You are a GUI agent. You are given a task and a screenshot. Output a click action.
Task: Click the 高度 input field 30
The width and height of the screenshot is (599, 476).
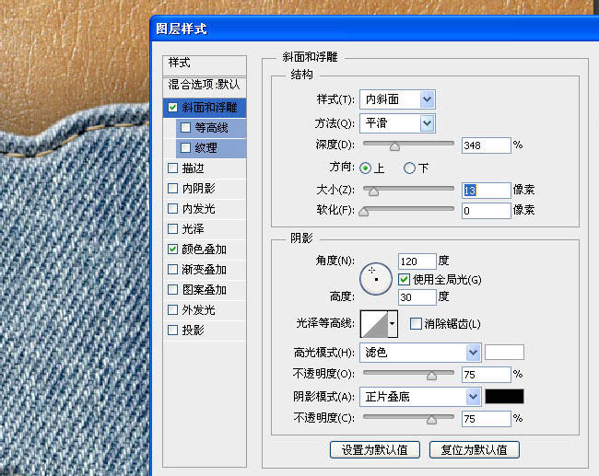pos(417,297)
